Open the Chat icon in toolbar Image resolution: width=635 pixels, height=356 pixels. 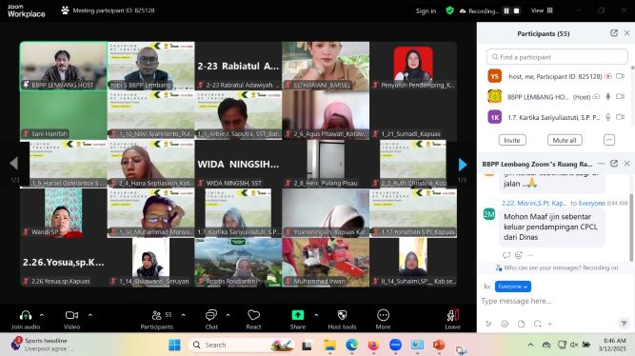click(211, 315)
